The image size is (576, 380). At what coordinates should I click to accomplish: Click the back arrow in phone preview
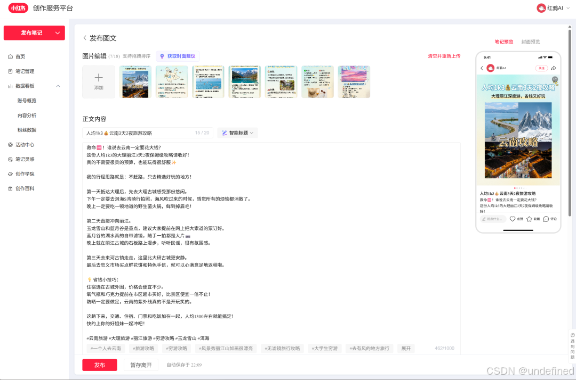(482, 68)
